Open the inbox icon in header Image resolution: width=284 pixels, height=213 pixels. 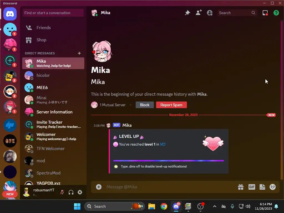[x=265, y=13]
